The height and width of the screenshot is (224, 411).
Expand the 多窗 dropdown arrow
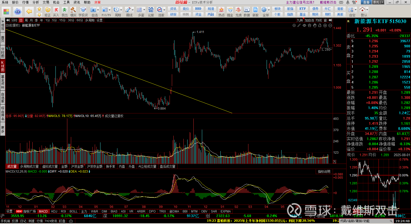tap(144, 10)
